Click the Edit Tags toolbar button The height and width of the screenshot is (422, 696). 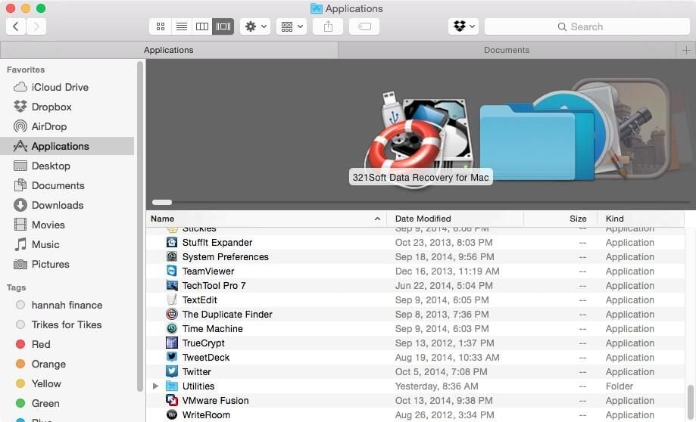364,26
